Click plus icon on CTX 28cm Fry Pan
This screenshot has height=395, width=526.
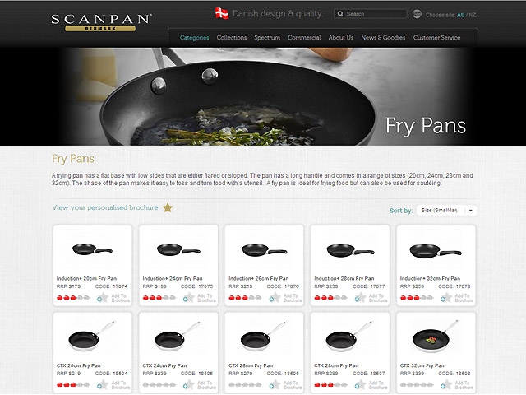[x=357, y=386]
